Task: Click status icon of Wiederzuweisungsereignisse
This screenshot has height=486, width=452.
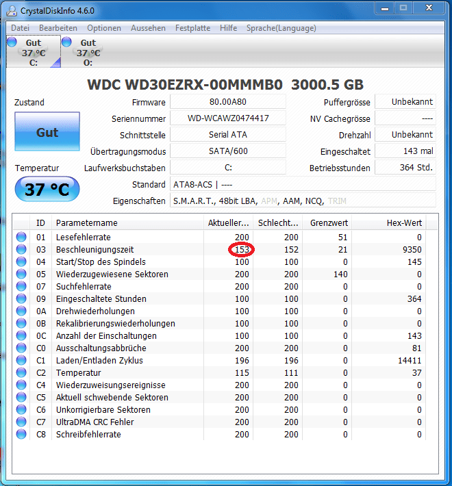Action: 21,385
